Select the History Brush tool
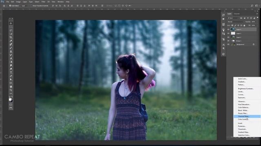Viewport: 261px width, 146px height. tap(11, 55)
